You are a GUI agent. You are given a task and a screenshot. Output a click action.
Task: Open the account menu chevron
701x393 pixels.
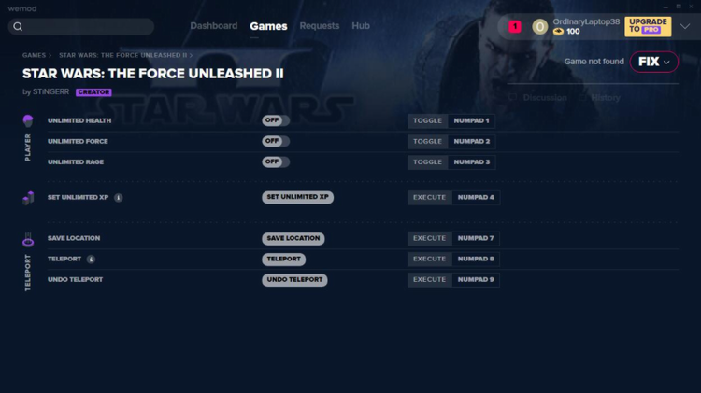click(685, 27)
